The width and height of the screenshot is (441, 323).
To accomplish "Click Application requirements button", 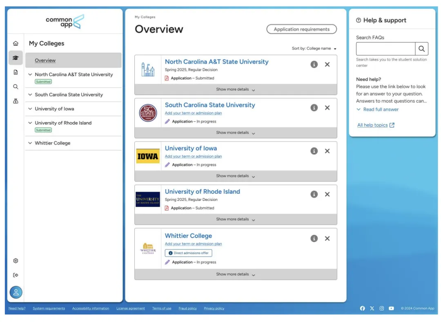I will coord(301,29).
